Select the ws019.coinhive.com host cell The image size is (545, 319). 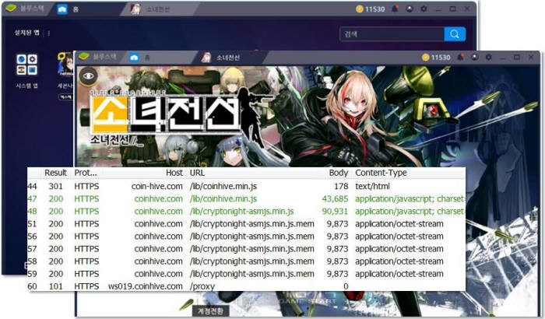(x=146, y=286)
